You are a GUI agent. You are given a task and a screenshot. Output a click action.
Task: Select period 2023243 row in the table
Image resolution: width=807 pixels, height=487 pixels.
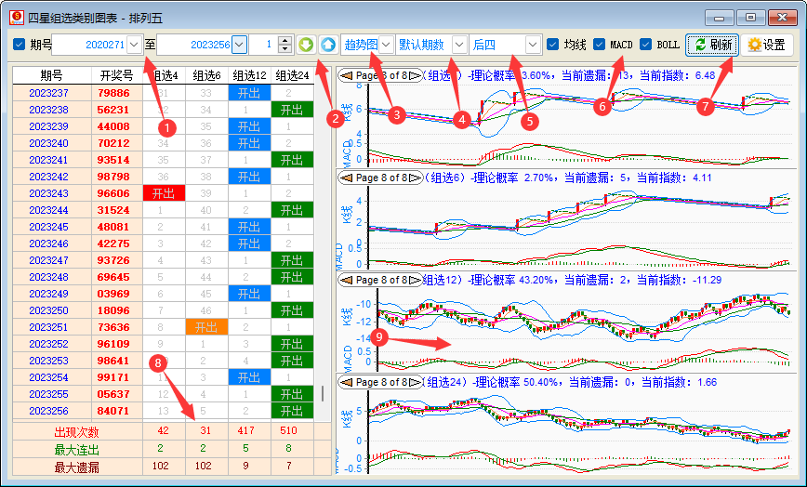coord(48,193)
